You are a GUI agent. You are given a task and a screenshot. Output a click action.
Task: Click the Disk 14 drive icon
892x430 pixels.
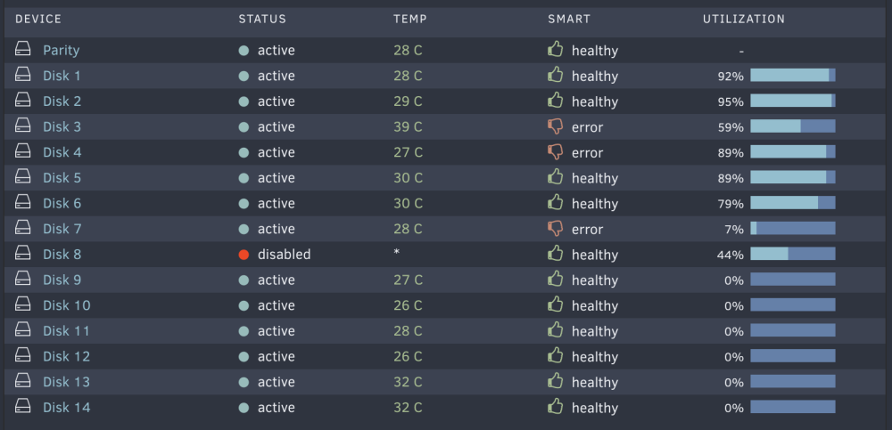(23, 406)
